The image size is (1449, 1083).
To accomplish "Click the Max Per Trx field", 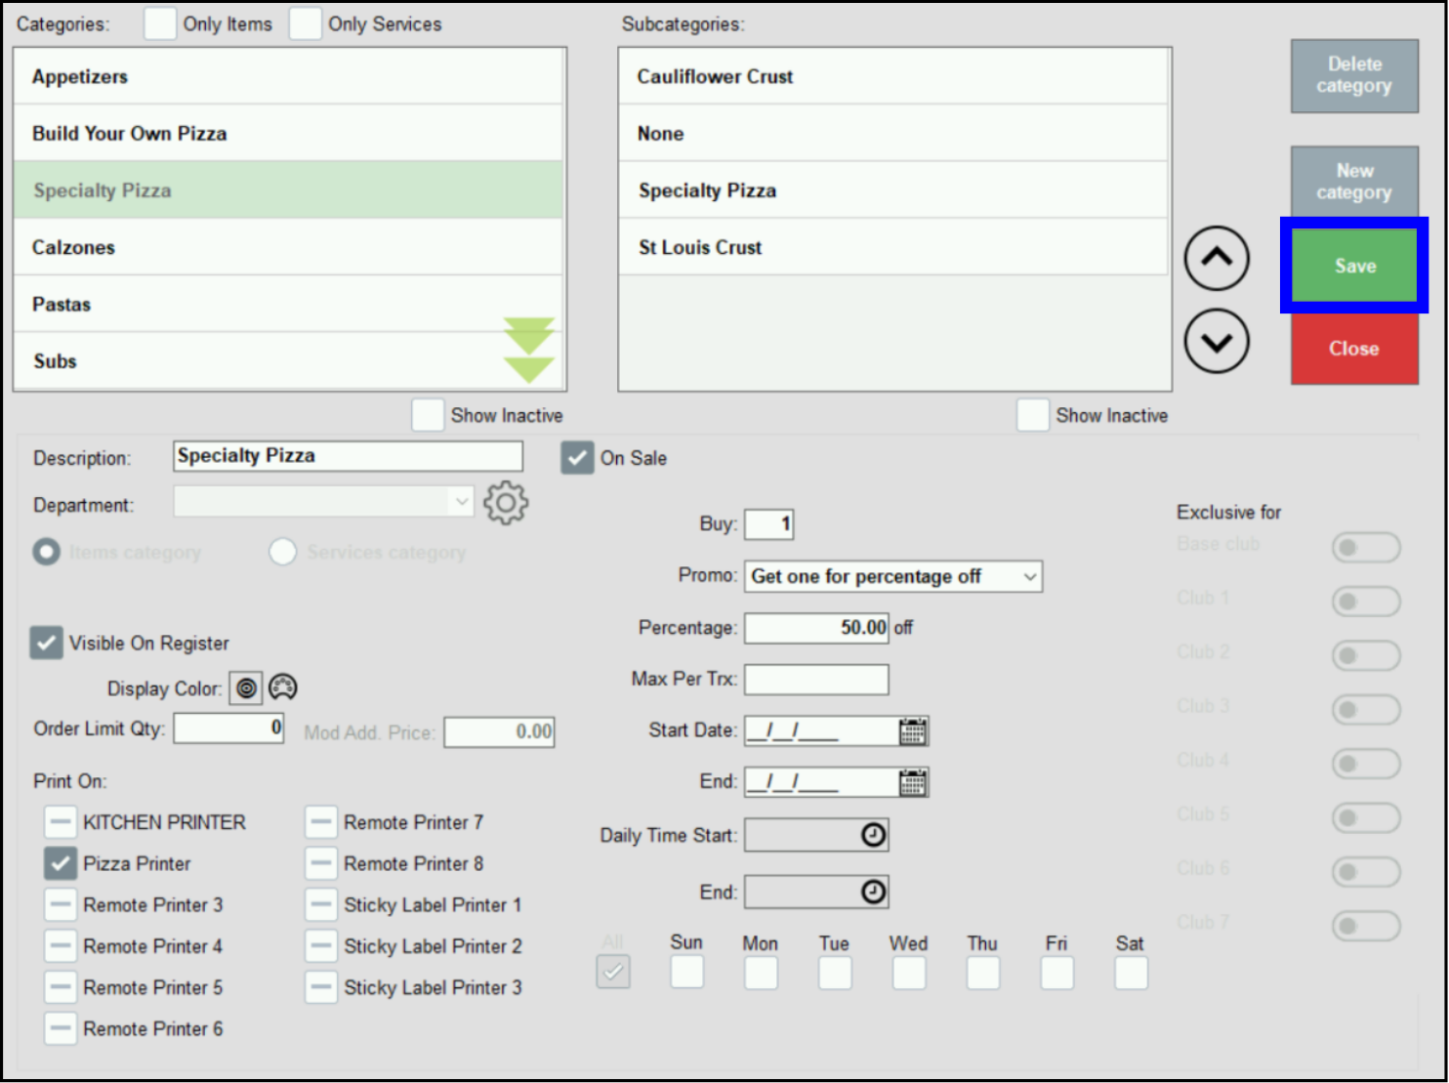I will 817,680.
